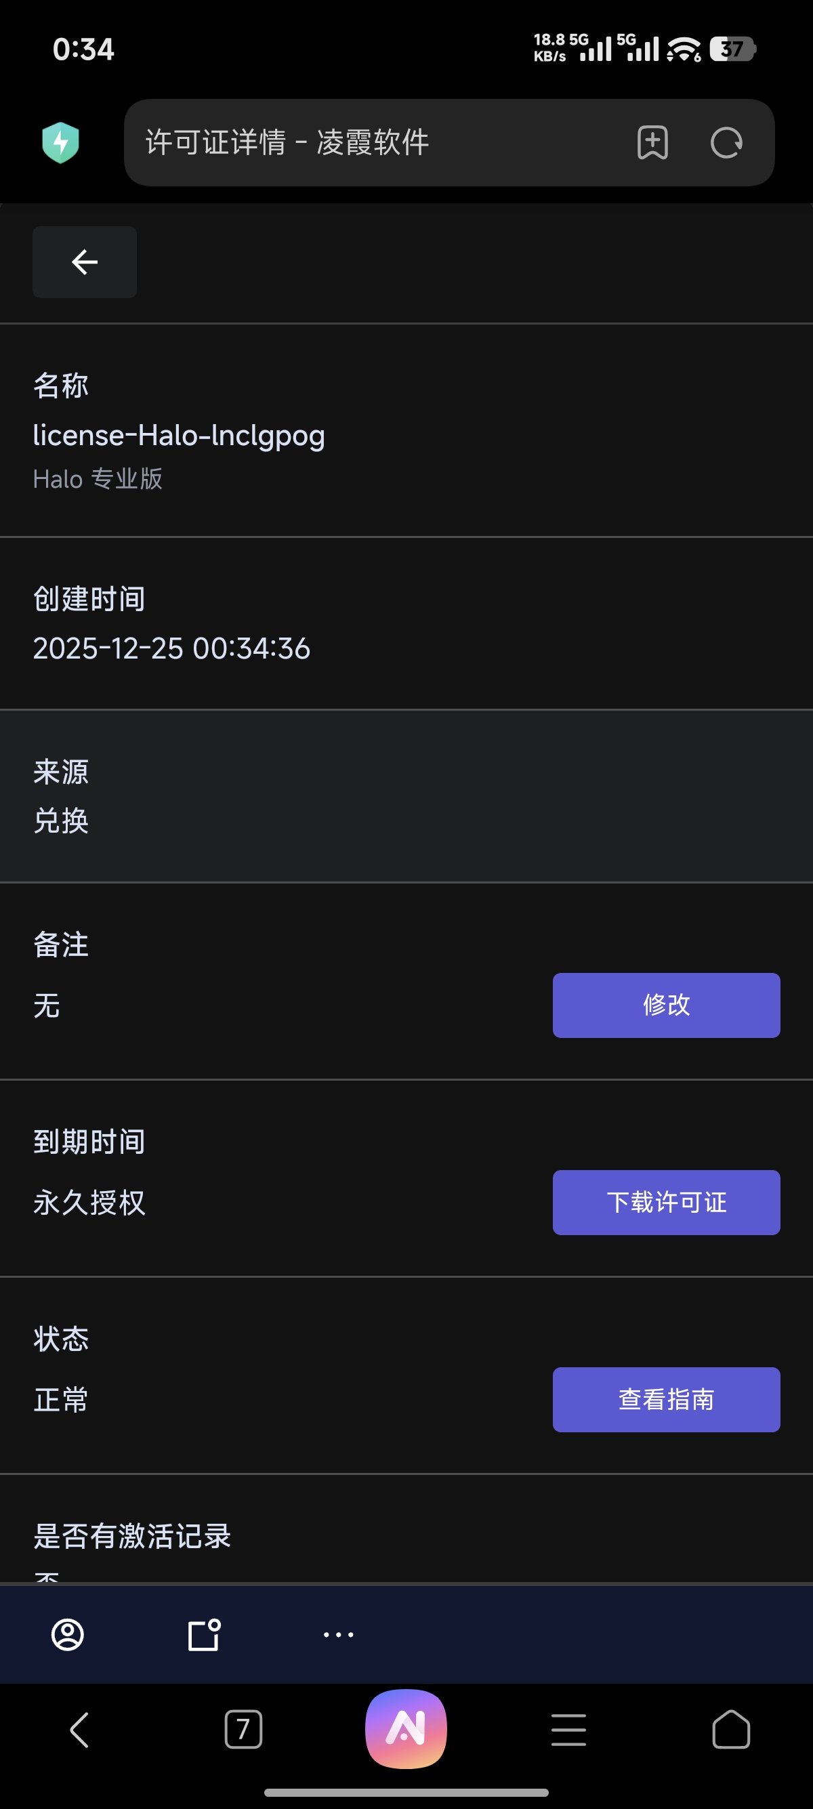Screen dimensions: 813x1809
Task: Open the user account profile icon
Action: (x=67, y=1635)
